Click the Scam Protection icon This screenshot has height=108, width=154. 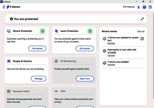tap(56, 31)
